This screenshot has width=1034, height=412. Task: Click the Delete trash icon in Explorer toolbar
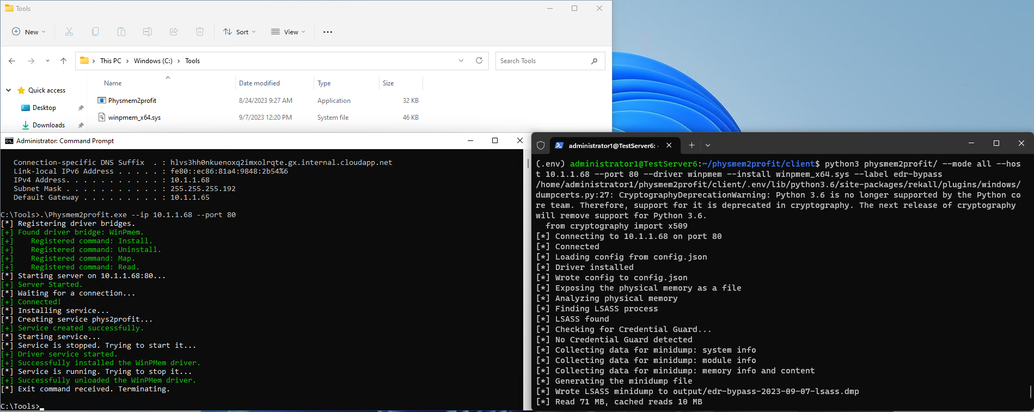point(200,32)
